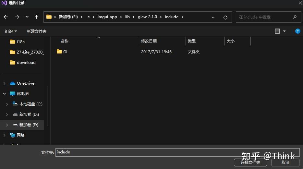The width and height of the screenshot is (303, 169).
Task: Click the GL folder modified date 2017/7/31 19:46
Action: 156,52
